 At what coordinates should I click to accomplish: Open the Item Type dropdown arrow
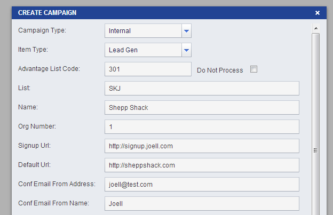coord(186,50)
